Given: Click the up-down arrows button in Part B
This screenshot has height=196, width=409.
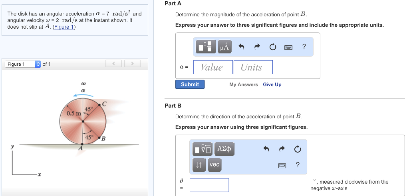Looking at the screenshot, I should tap(199, 165).
